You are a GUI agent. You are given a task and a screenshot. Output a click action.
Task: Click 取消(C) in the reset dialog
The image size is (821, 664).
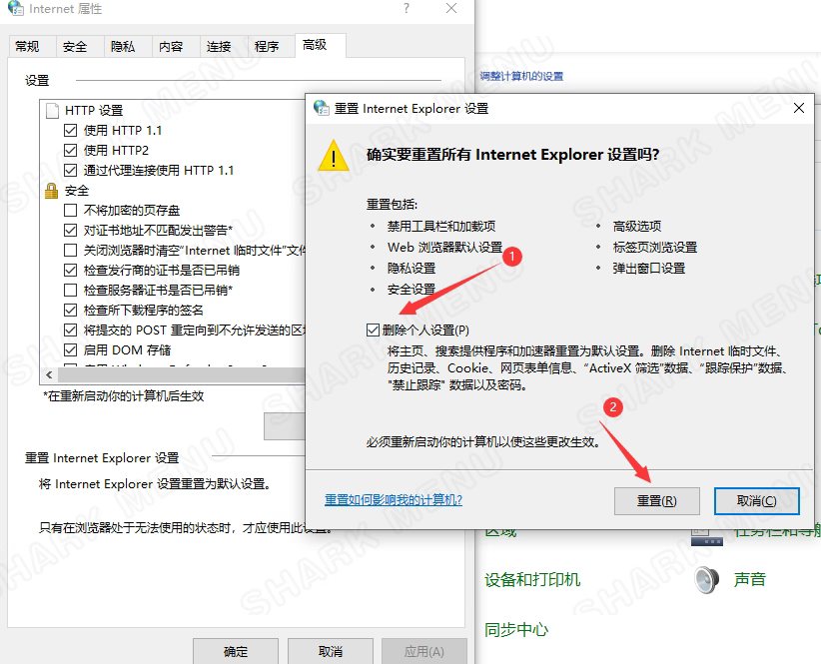pyautogui.click(x=757, y=501)
